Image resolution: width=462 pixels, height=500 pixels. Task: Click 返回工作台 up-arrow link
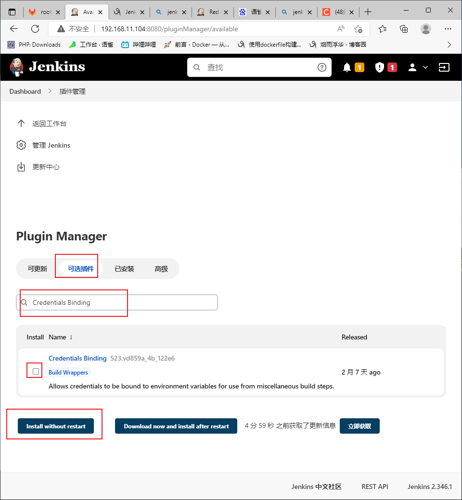point(41,124)
